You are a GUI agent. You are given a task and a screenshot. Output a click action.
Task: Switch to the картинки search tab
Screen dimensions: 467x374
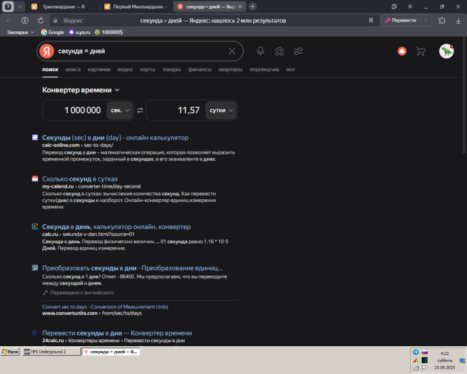(x=99, y=70)
